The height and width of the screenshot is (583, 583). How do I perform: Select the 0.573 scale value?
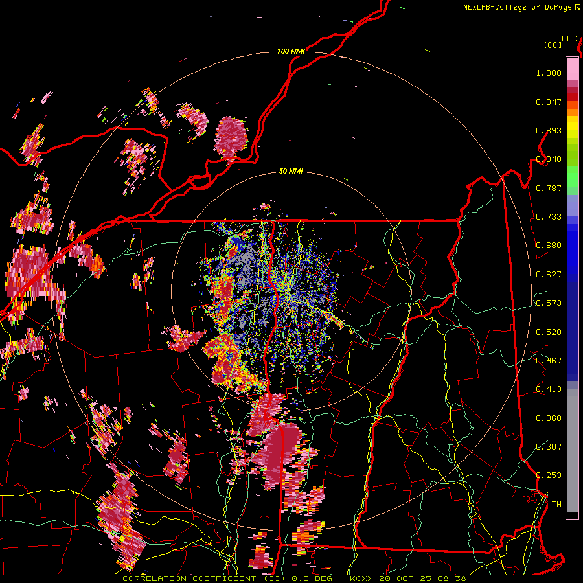[549, 303]
